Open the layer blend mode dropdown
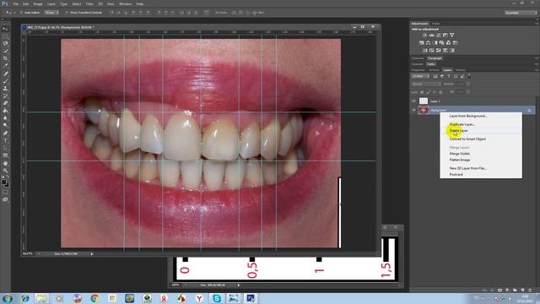 (x=426, y=84)
